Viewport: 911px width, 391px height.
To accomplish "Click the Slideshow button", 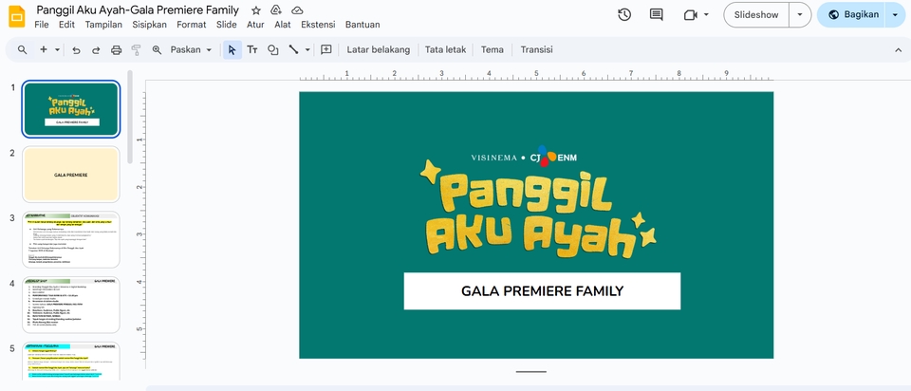I will coord(756,14).
